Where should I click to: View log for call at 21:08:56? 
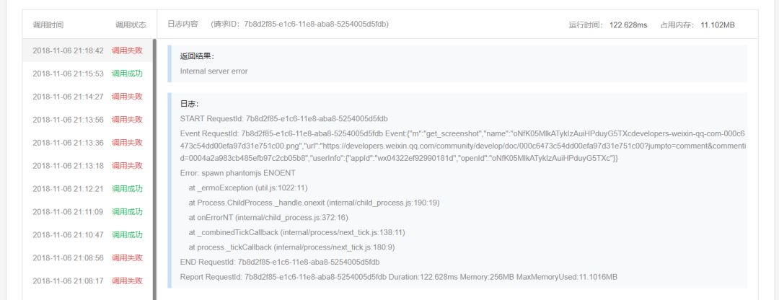click(x=87, y=257)
